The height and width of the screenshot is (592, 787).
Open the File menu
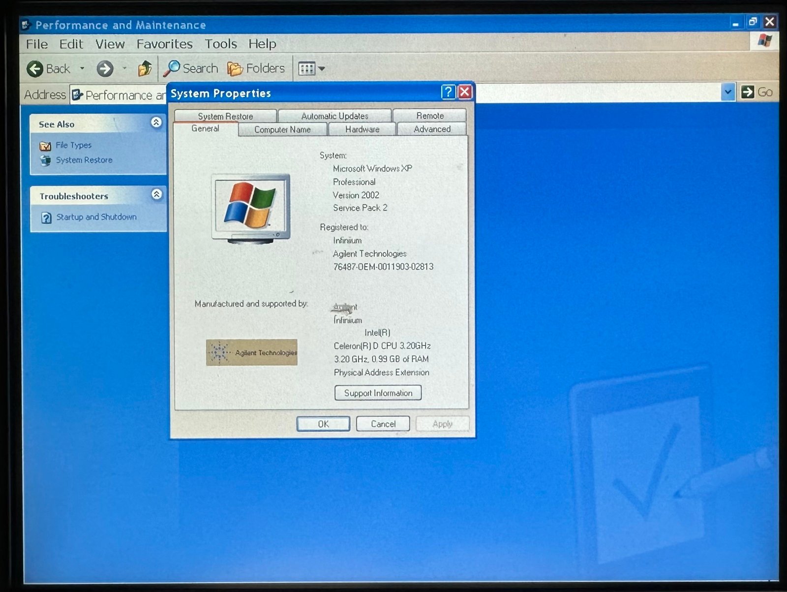point(37,44)
